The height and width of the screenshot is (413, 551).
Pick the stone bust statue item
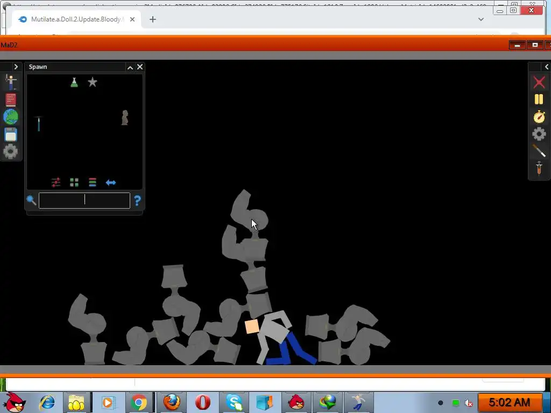tap(125, 118)
